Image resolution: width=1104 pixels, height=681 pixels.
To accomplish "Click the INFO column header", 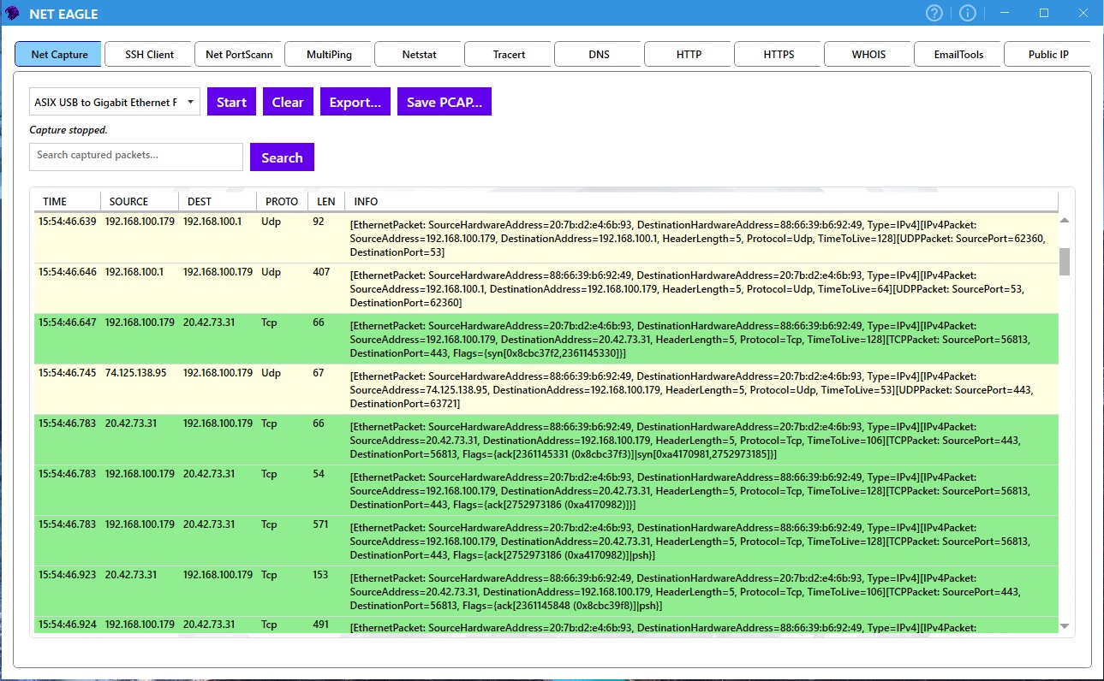I will click(701, 201).
